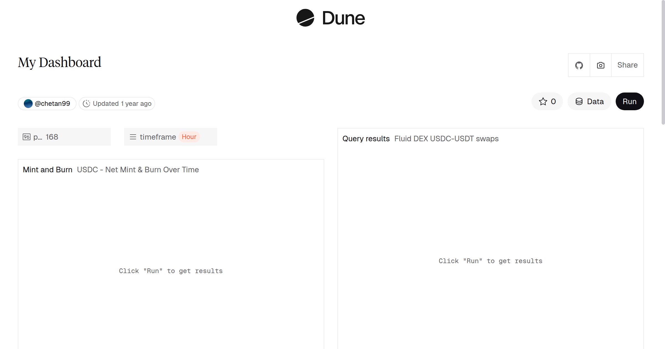Click the list icon beside timeframe
Image resolution: width=665 pixels, height=349 pixels.
(x=133, y=137)
